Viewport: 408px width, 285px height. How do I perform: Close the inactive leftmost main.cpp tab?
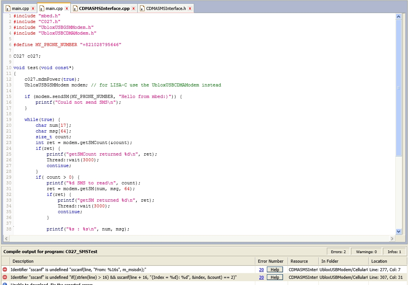[x=33, y=8]
